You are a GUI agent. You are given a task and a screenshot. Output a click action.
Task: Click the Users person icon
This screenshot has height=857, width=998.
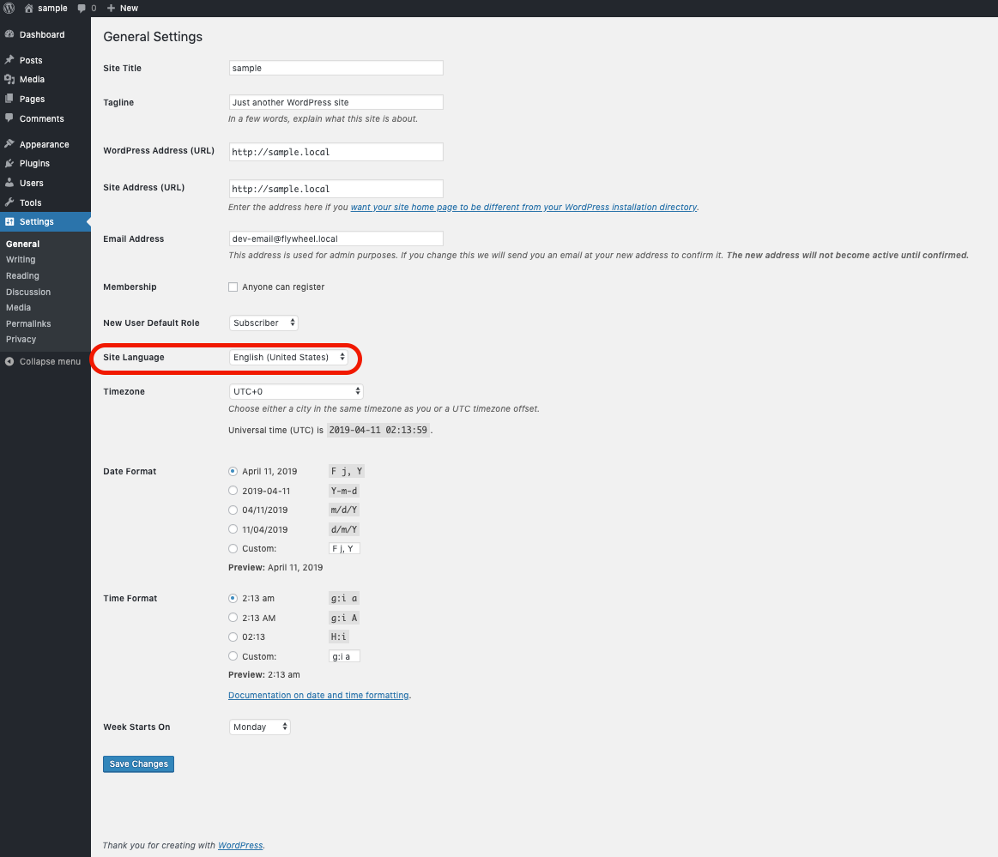coord(9,183)
